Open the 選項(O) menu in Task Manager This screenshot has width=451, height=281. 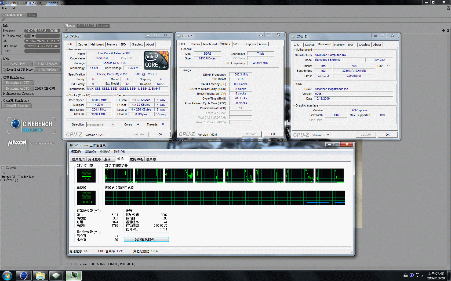(x=90, y=152)
